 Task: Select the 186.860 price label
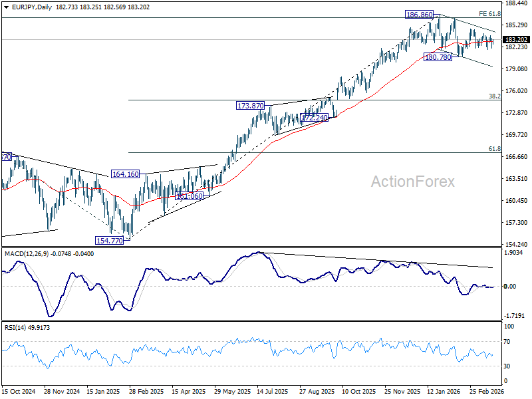420,15
